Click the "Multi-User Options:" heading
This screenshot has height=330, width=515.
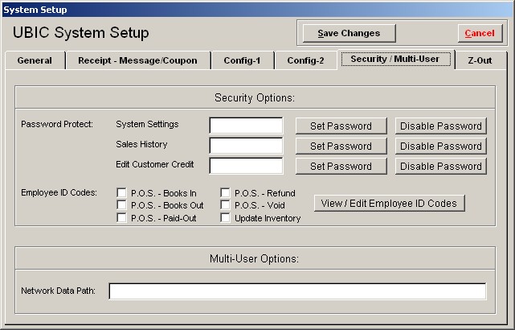point(254,258)
